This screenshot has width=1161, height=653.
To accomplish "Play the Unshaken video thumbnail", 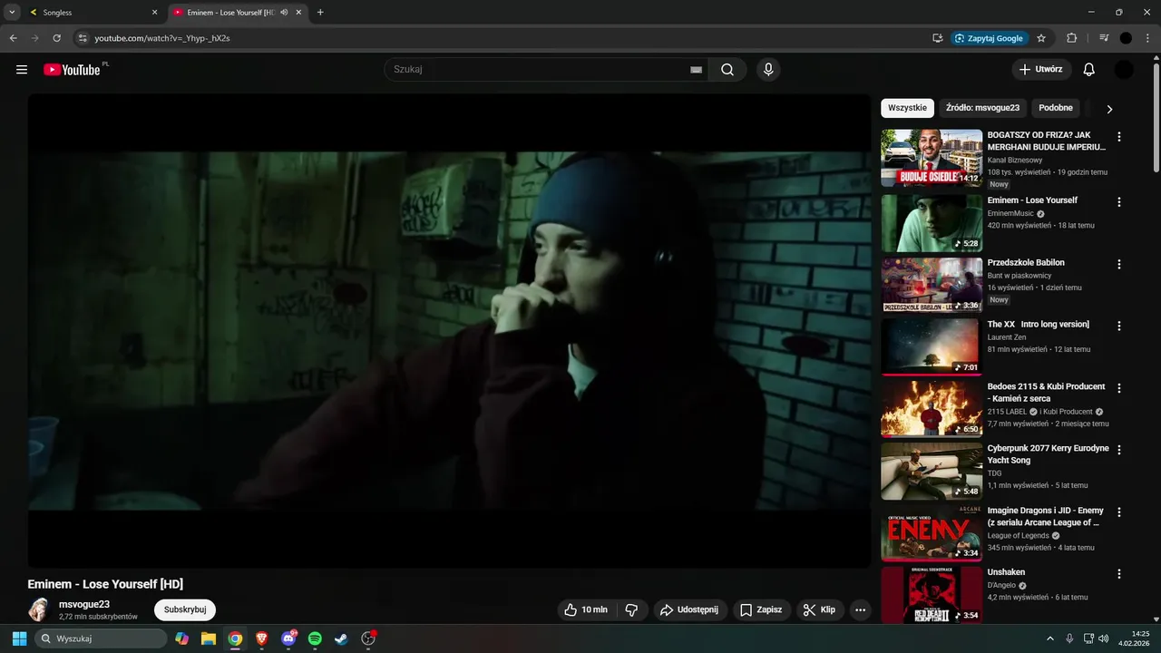I will 932,595.
